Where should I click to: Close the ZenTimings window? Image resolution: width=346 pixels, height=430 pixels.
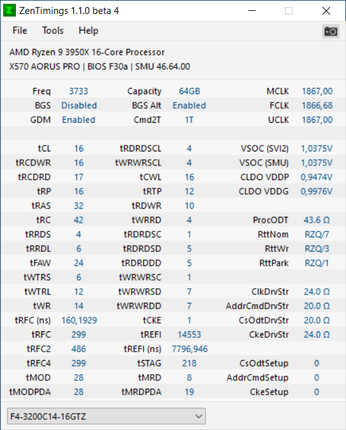[x=326, y=11]
